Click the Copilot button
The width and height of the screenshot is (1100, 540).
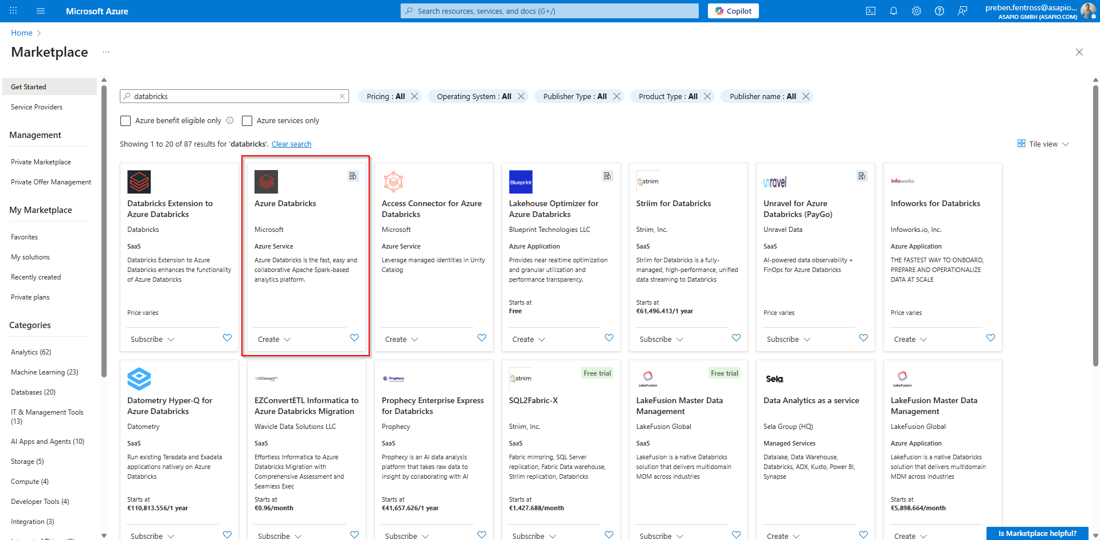(x=733, y=11)
